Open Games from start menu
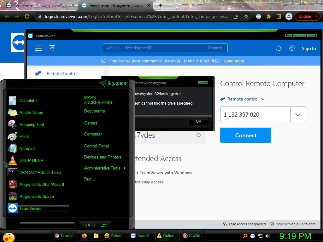Image resolution: width=323 pixels, height=242 pixels. (x=91, y=123)
